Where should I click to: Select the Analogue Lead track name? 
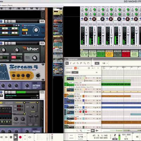pos(74,116)
